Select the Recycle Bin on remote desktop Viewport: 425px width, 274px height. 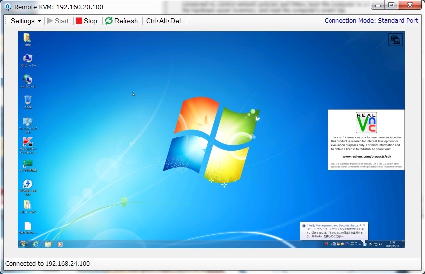tap(28, 102)
